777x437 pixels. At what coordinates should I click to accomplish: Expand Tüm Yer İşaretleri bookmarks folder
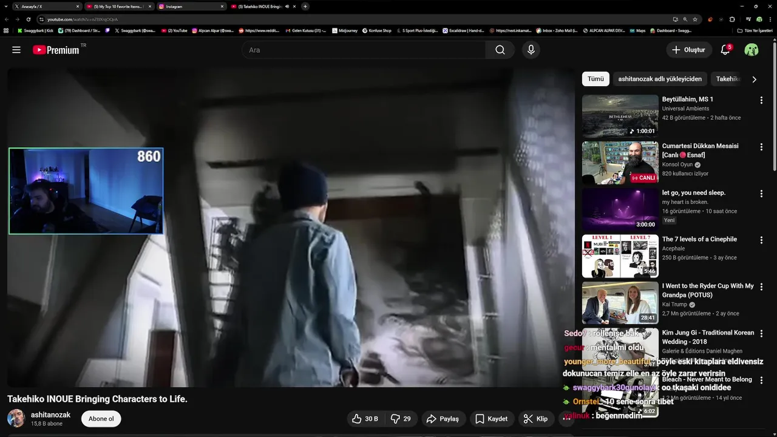click(755, 30)
